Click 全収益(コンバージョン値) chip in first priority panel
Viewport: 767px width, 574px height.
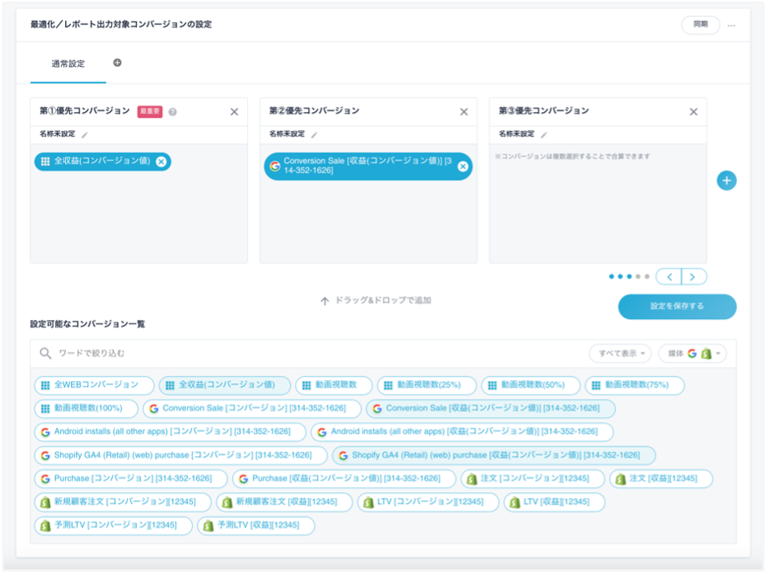click(102, 161)
